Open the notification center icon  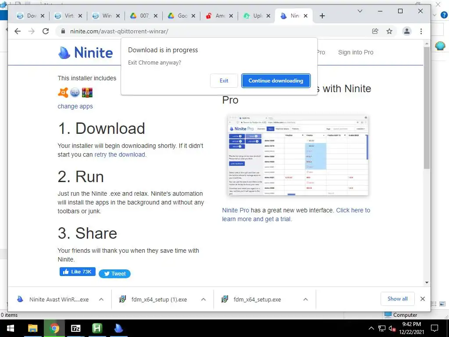435,328
